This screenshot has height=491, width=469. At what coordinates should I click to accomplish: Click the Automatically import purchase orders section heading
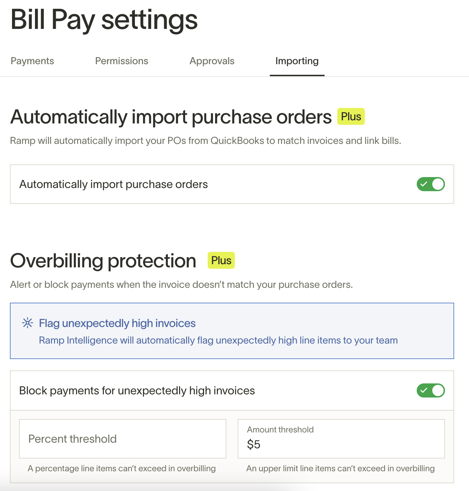171,117
